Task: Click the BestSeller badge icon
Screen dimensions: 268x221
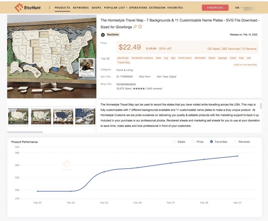Action: [103, 34]
